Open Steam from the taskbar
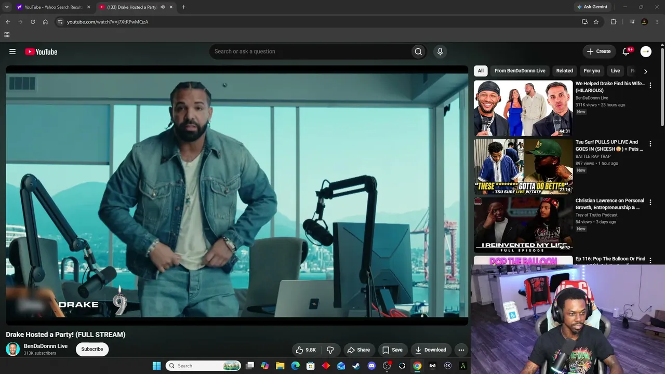665x374 pixels. click(x=356, y=366)
